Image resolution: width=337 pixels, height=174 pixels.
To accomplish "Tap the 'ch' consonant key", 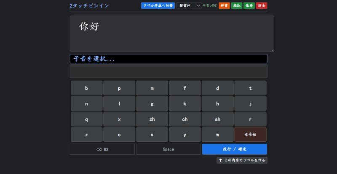I will pos(185,119).
